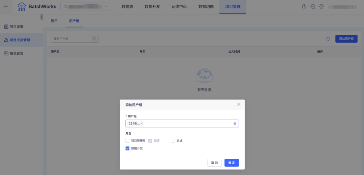Open 项目成员管理 in the sidebar
This screenshot has height=175, width=364.
[22, 40]
